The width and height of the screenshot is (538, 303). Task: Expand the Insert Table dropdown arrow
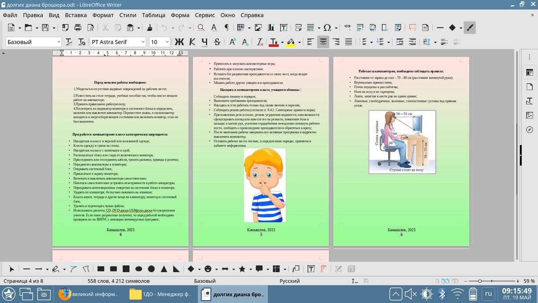click(249, 28)
